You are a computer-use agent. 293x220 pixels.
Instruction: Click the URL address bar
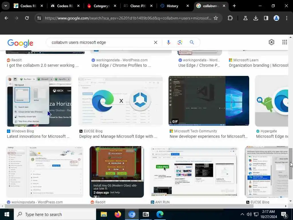pos(128,18)
